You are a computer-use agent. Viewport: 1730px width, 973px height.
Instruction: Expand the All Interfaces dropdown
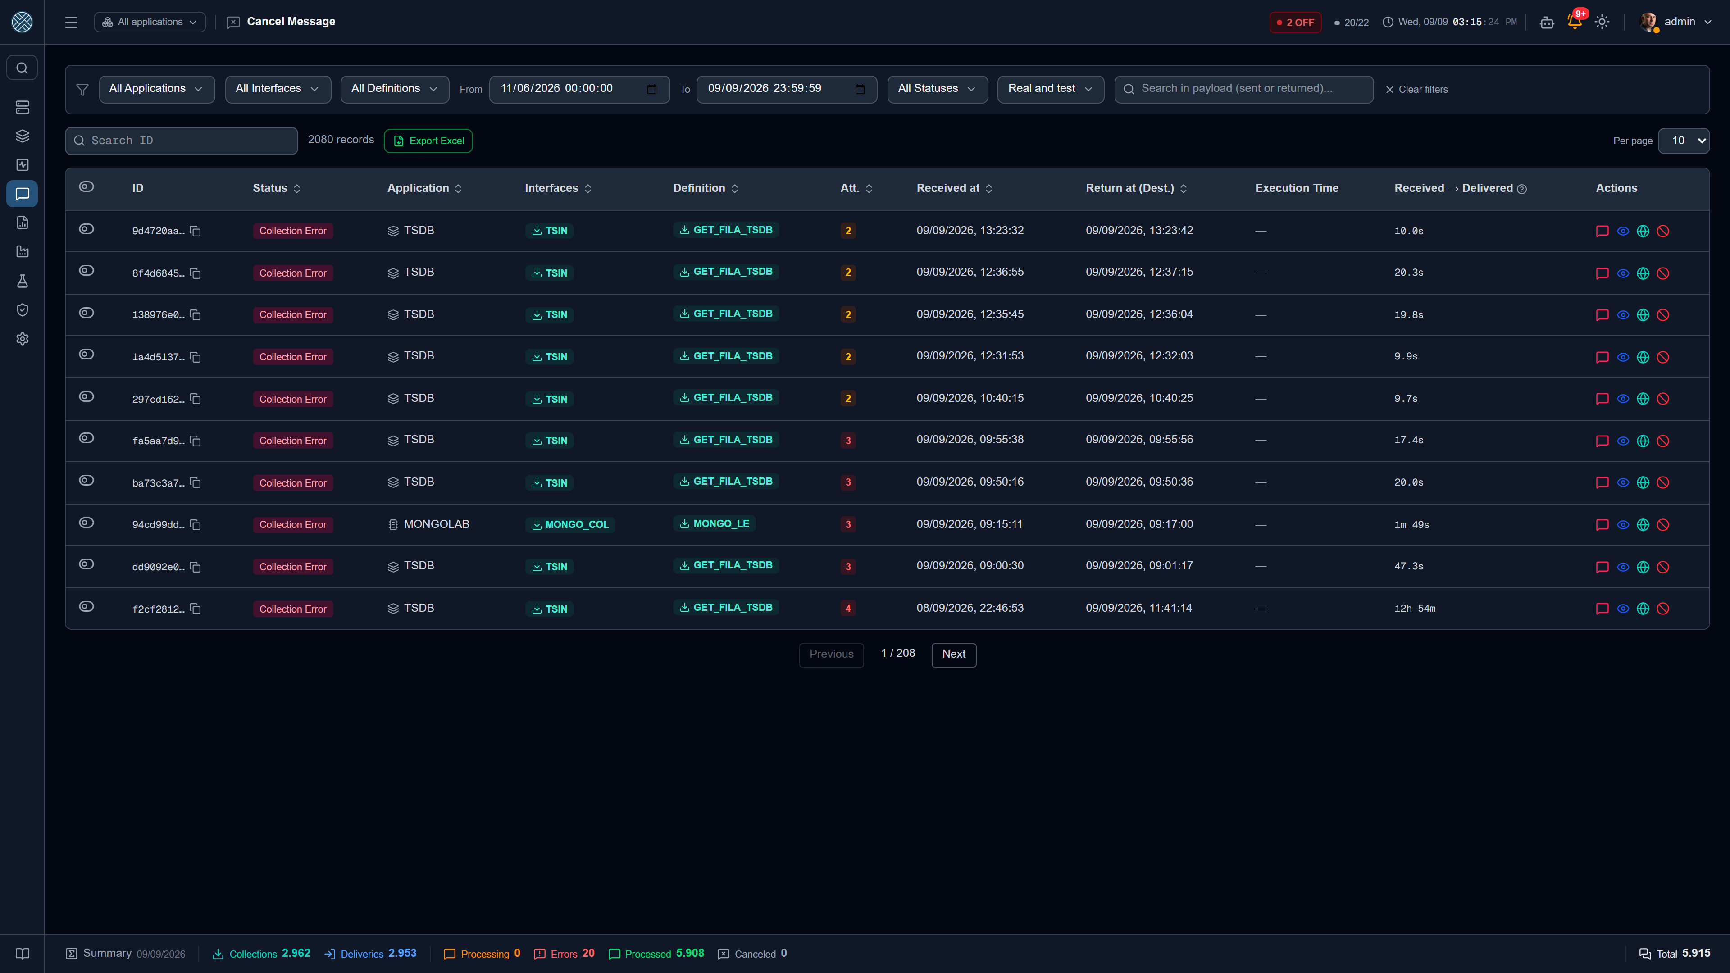(x=278, y=89)
